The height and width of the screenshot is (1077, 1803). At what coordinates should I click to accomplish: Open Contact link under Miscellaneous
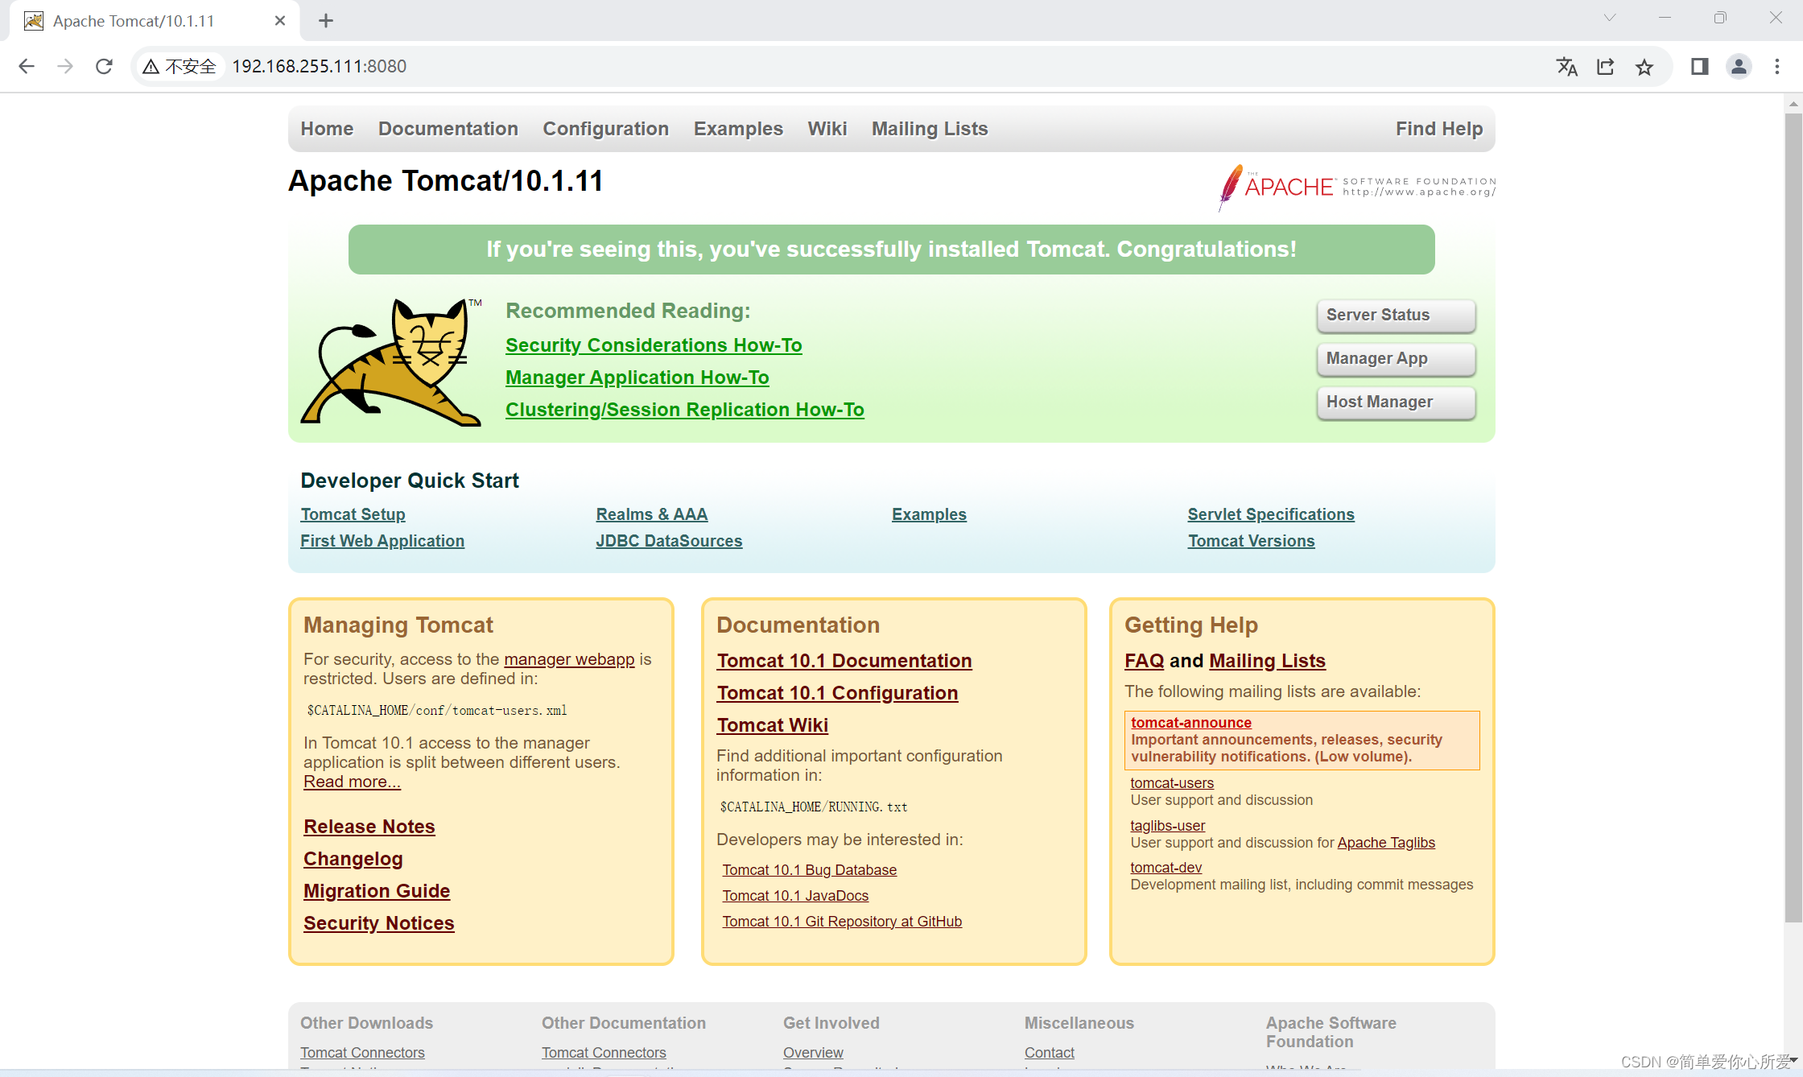[1049, 1053]
